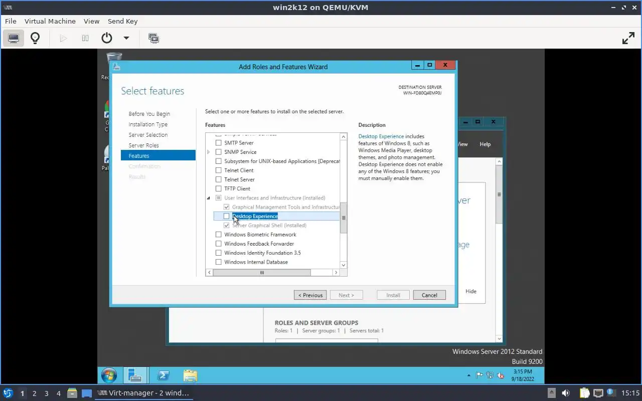Click the Action Center flag icon
The width and height of the screenshot is (642, 401).
tap(479, 375)
